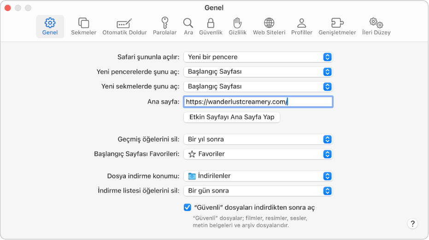Expand the Başlangıç Sayfası Favorileri dropdown
This screenshot has width=429, height=240.
[x=258, y=154]
